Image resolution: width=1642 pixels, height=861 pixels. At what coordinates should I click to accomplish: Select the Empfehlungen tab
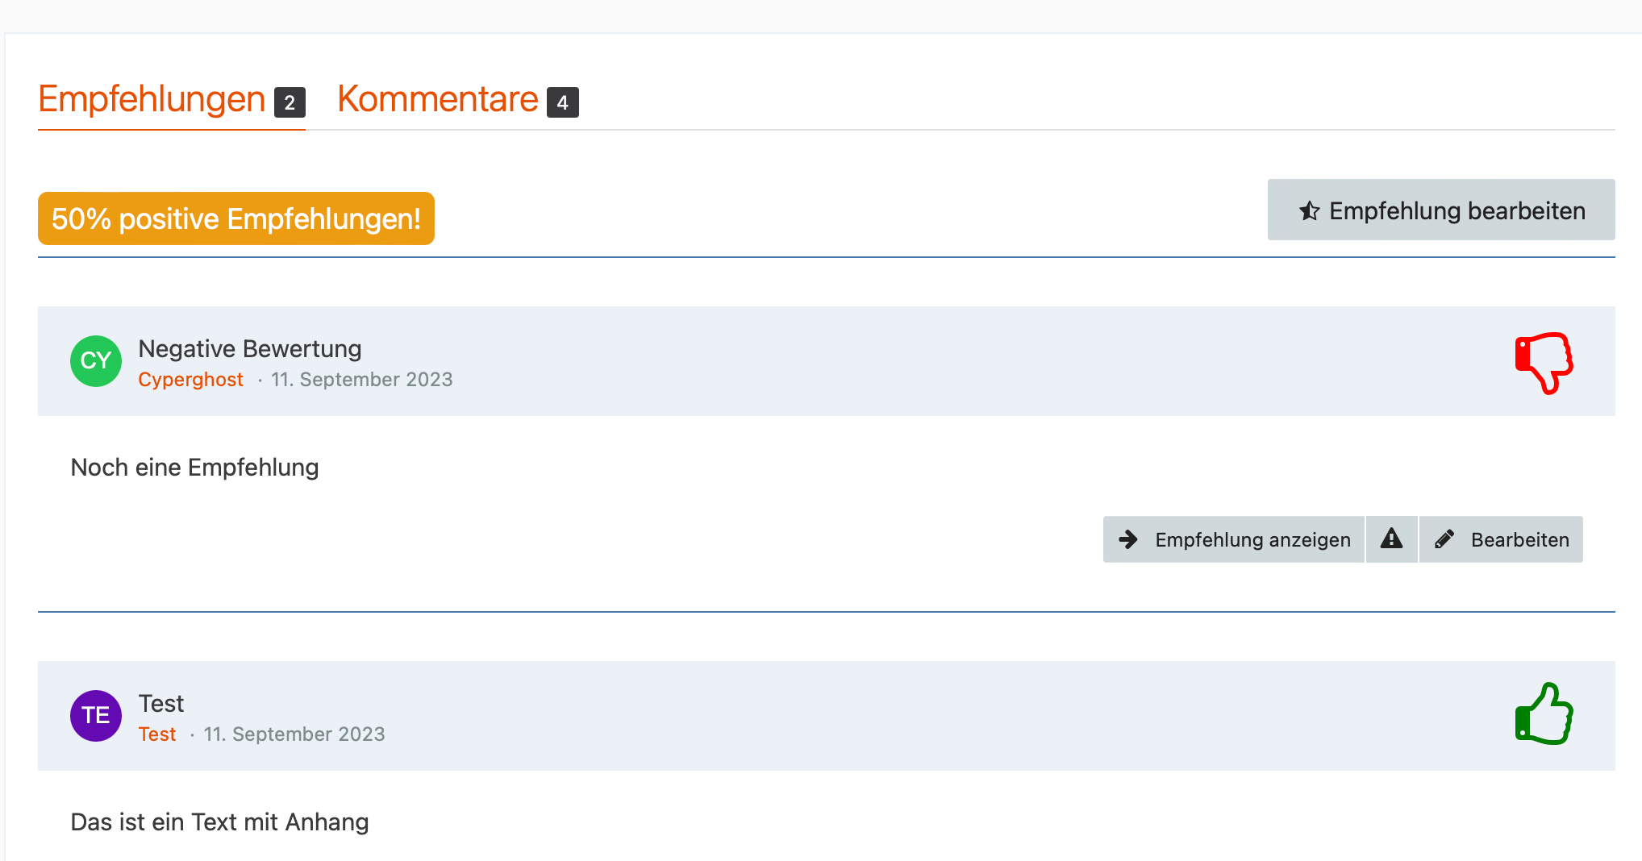(x=152, y=100)
